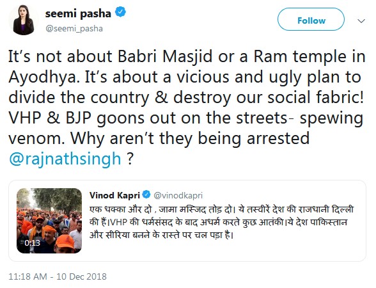This screenshot has width=376, height=288.
Task: Play the quoted rally video thumbnail
Action: 49,221
